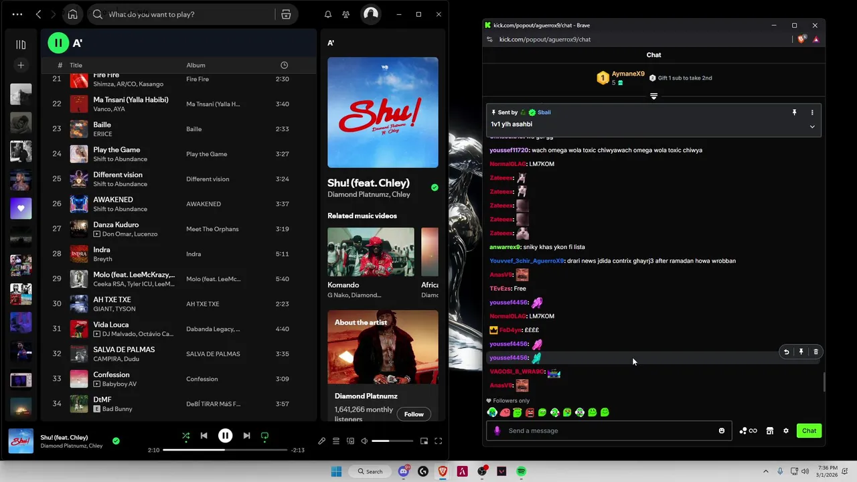Viewport: 857px width, 482px height.
Task: Adjust the Spotify volume slider
Action: (392, 441)
